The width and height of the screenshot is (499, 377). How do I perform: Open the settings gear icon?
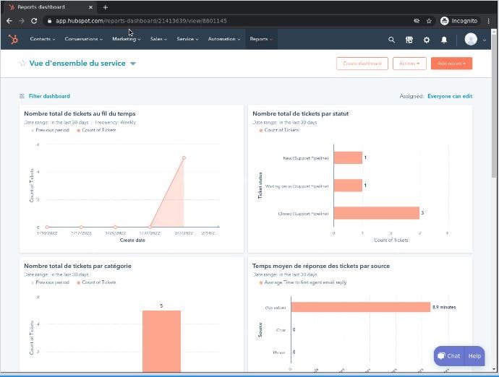click(x=426, y=40)
